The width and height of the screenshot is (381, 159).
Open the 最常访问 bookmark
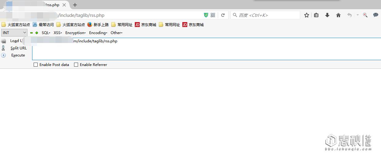(43, 25)
